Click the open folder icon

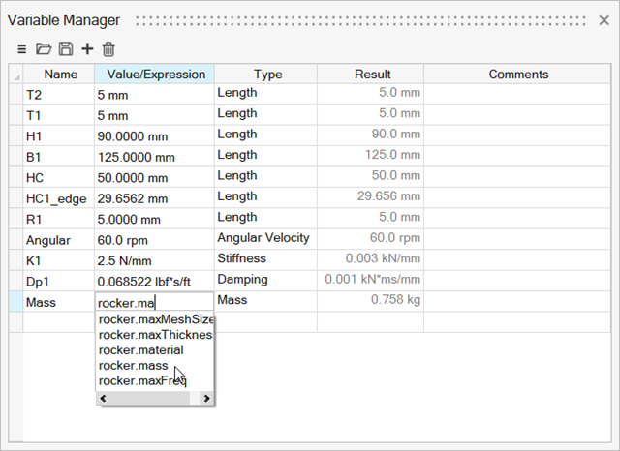44,48
